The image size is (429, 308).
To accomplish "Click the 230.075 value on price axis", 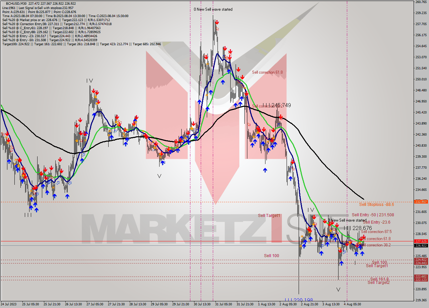I will [421, 223].
